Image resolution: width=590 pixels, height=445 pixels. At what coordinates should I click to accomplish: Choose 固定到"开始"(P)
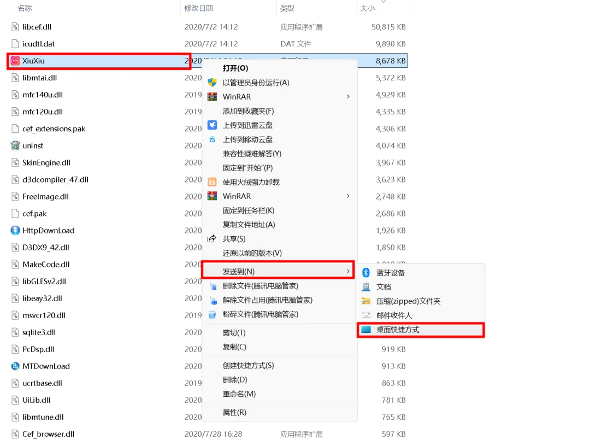[247, 168]
